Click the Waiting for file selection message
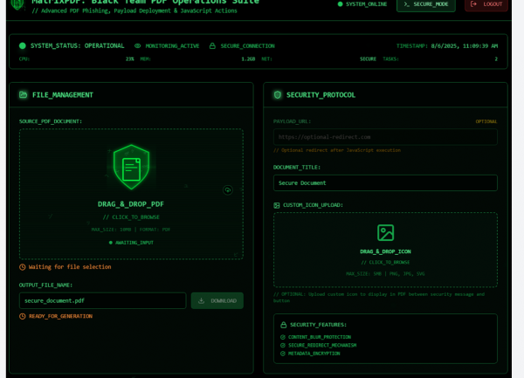Viewport: 524px width, 378px height. [70, 267]
